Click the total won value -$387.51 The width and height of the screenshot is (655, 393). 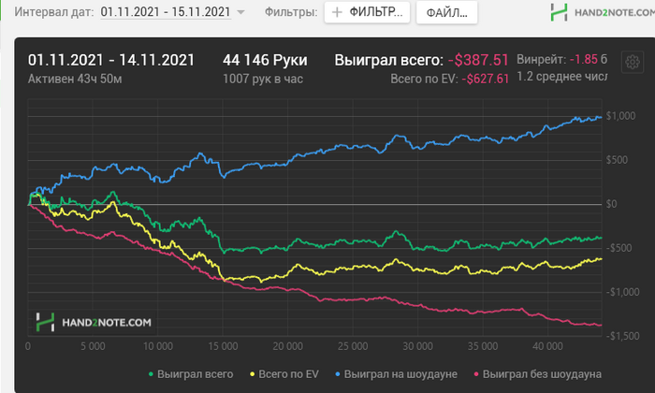478,60
